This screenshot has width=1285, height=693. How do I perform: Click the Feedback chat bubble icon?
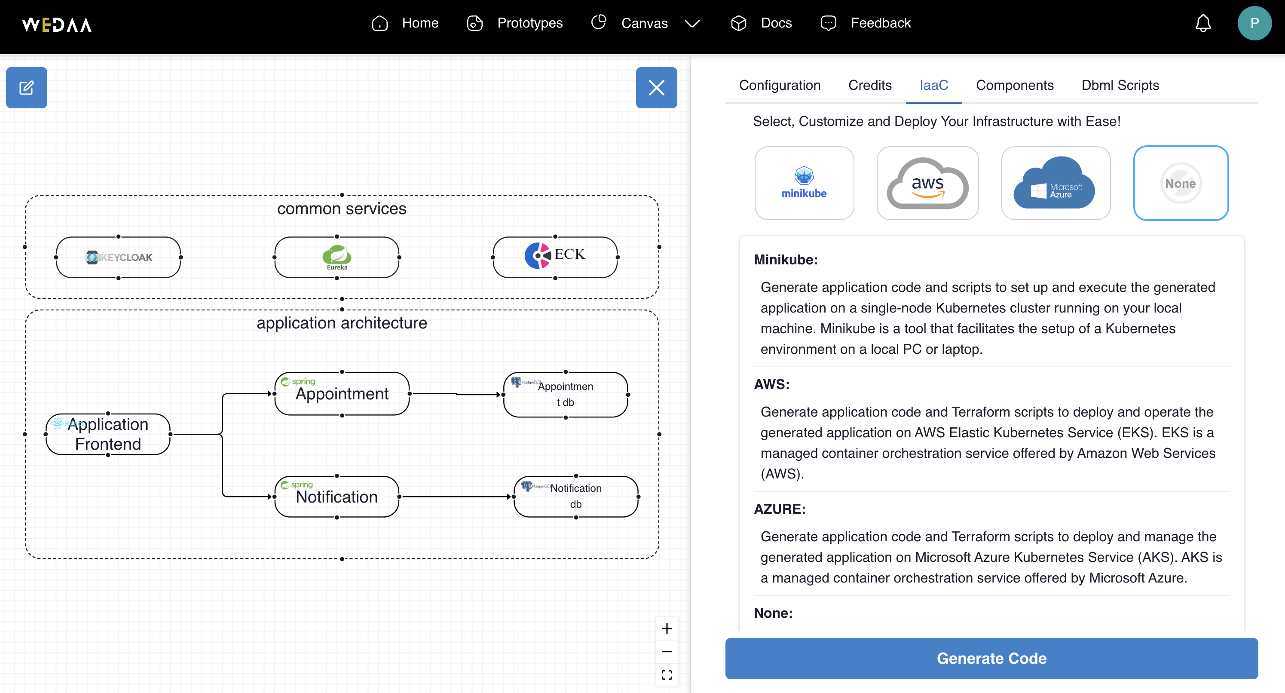[x=828, y=23]
